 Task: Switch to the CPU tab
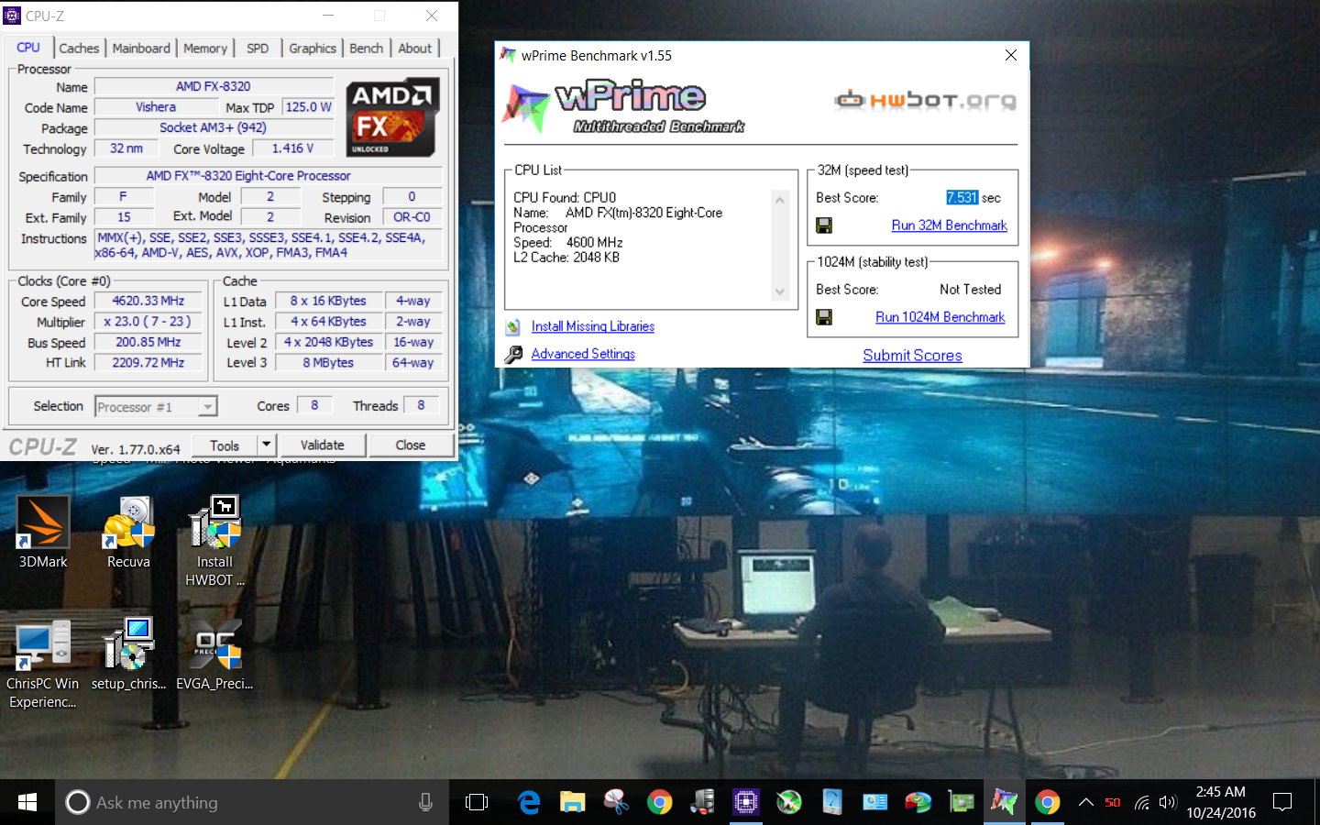pyautogui.click(x=28, y=48)
